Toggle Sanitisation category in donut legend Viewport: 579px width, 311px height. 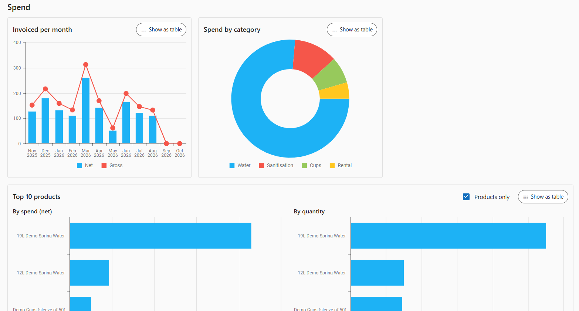click(x=276, y=165)
